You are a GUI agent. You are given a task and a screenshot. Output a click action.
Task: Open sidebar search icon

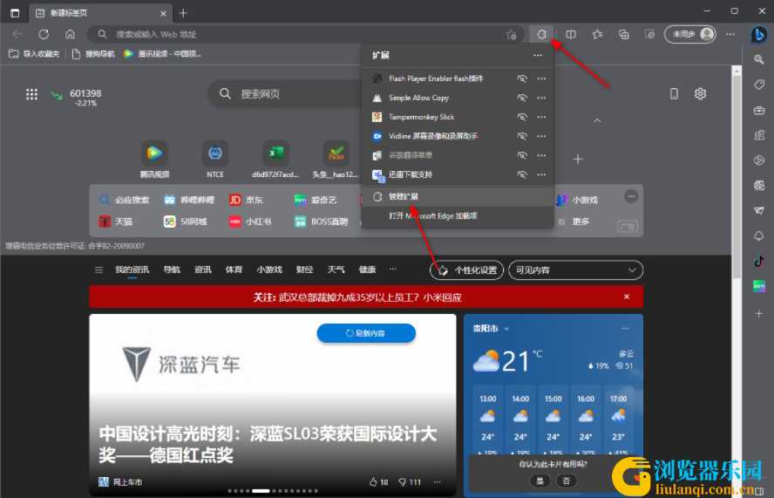click(x=758, y=59)
